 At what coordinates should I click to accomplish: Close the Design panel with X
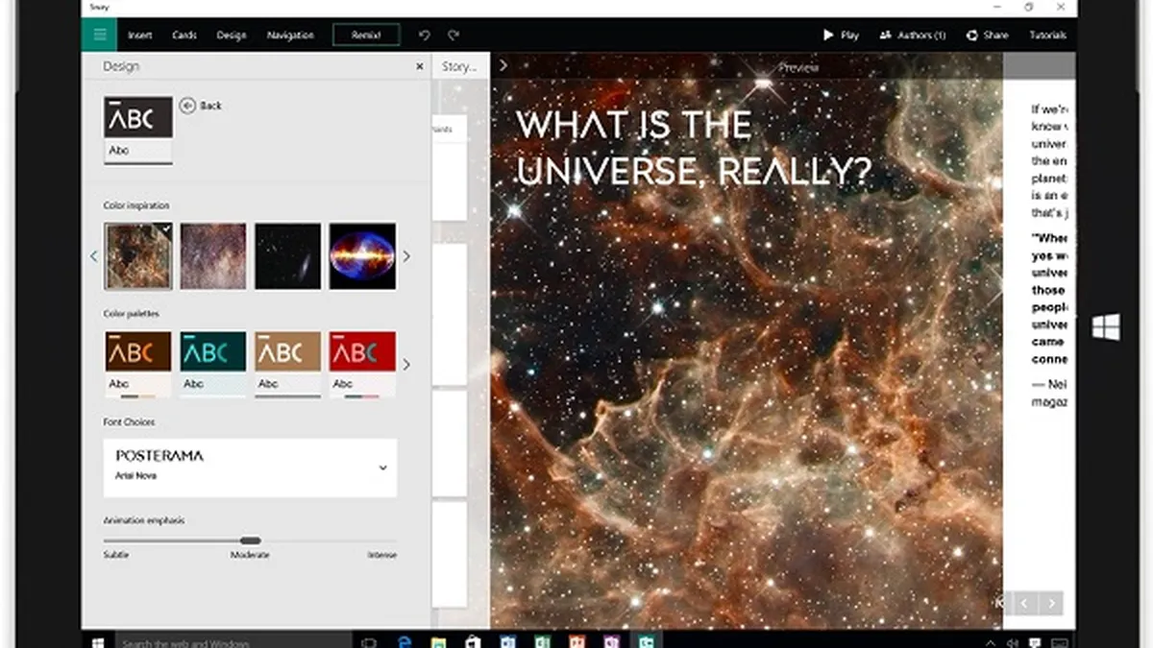(x=419, y=66)
